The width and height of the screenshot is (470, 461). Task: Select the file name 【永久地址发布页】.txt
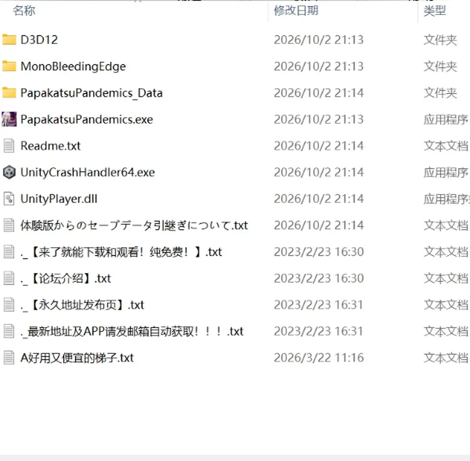point(82,304)
